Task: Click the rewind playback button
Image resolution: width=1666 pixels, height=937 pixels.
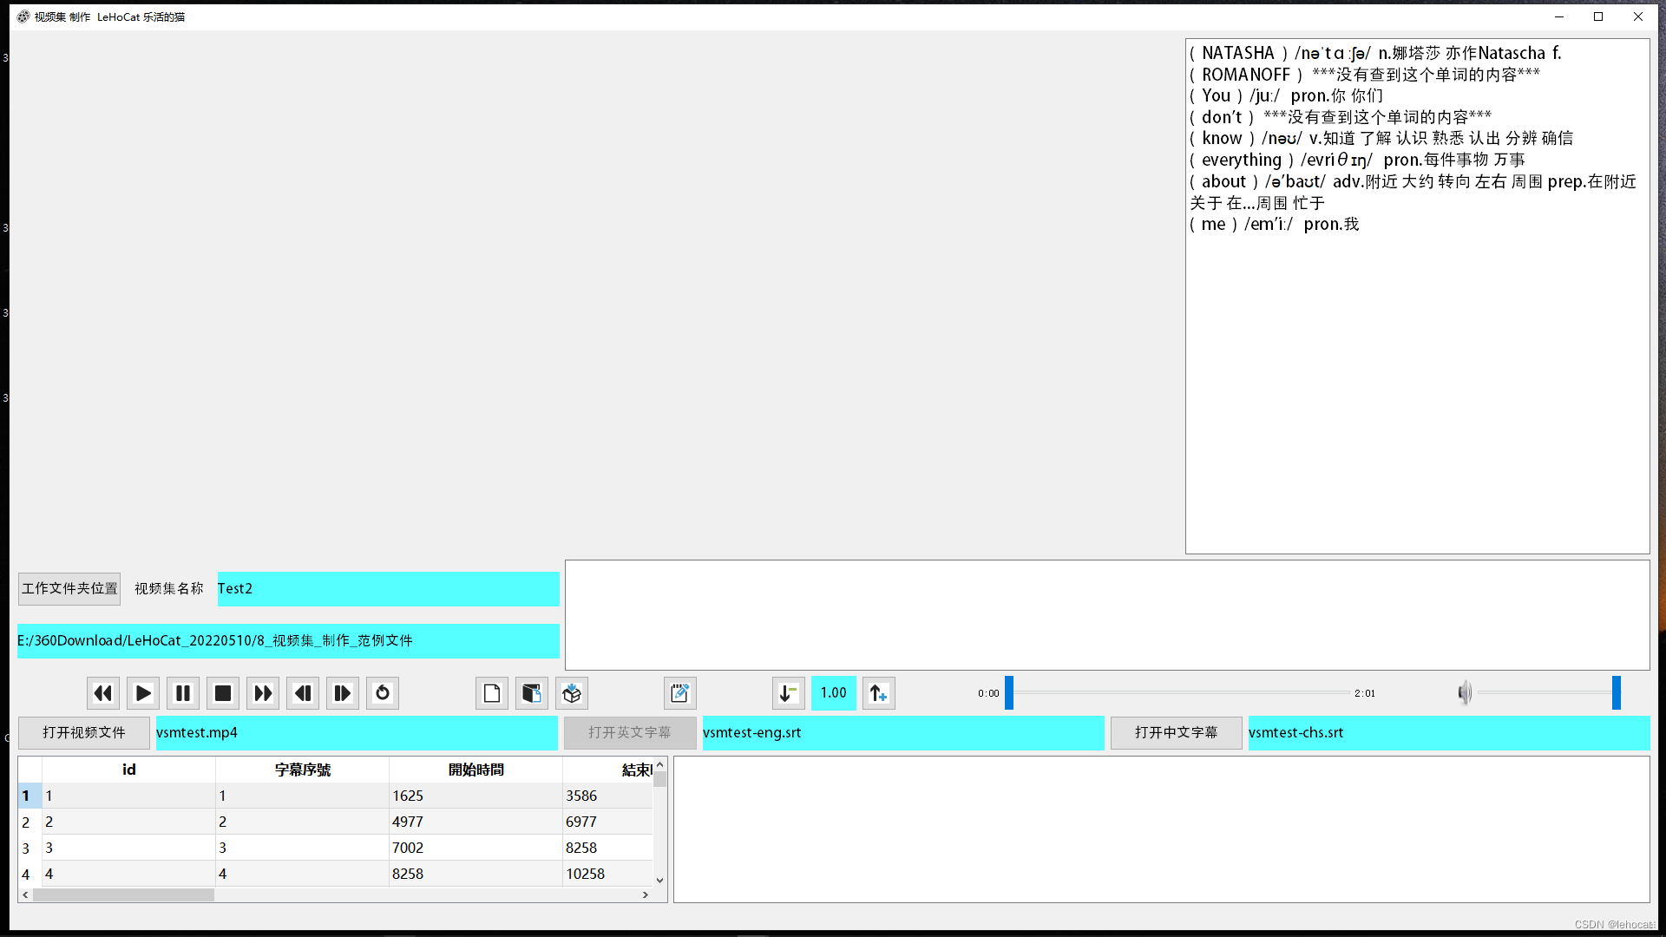Action: (x=102, y=693)
